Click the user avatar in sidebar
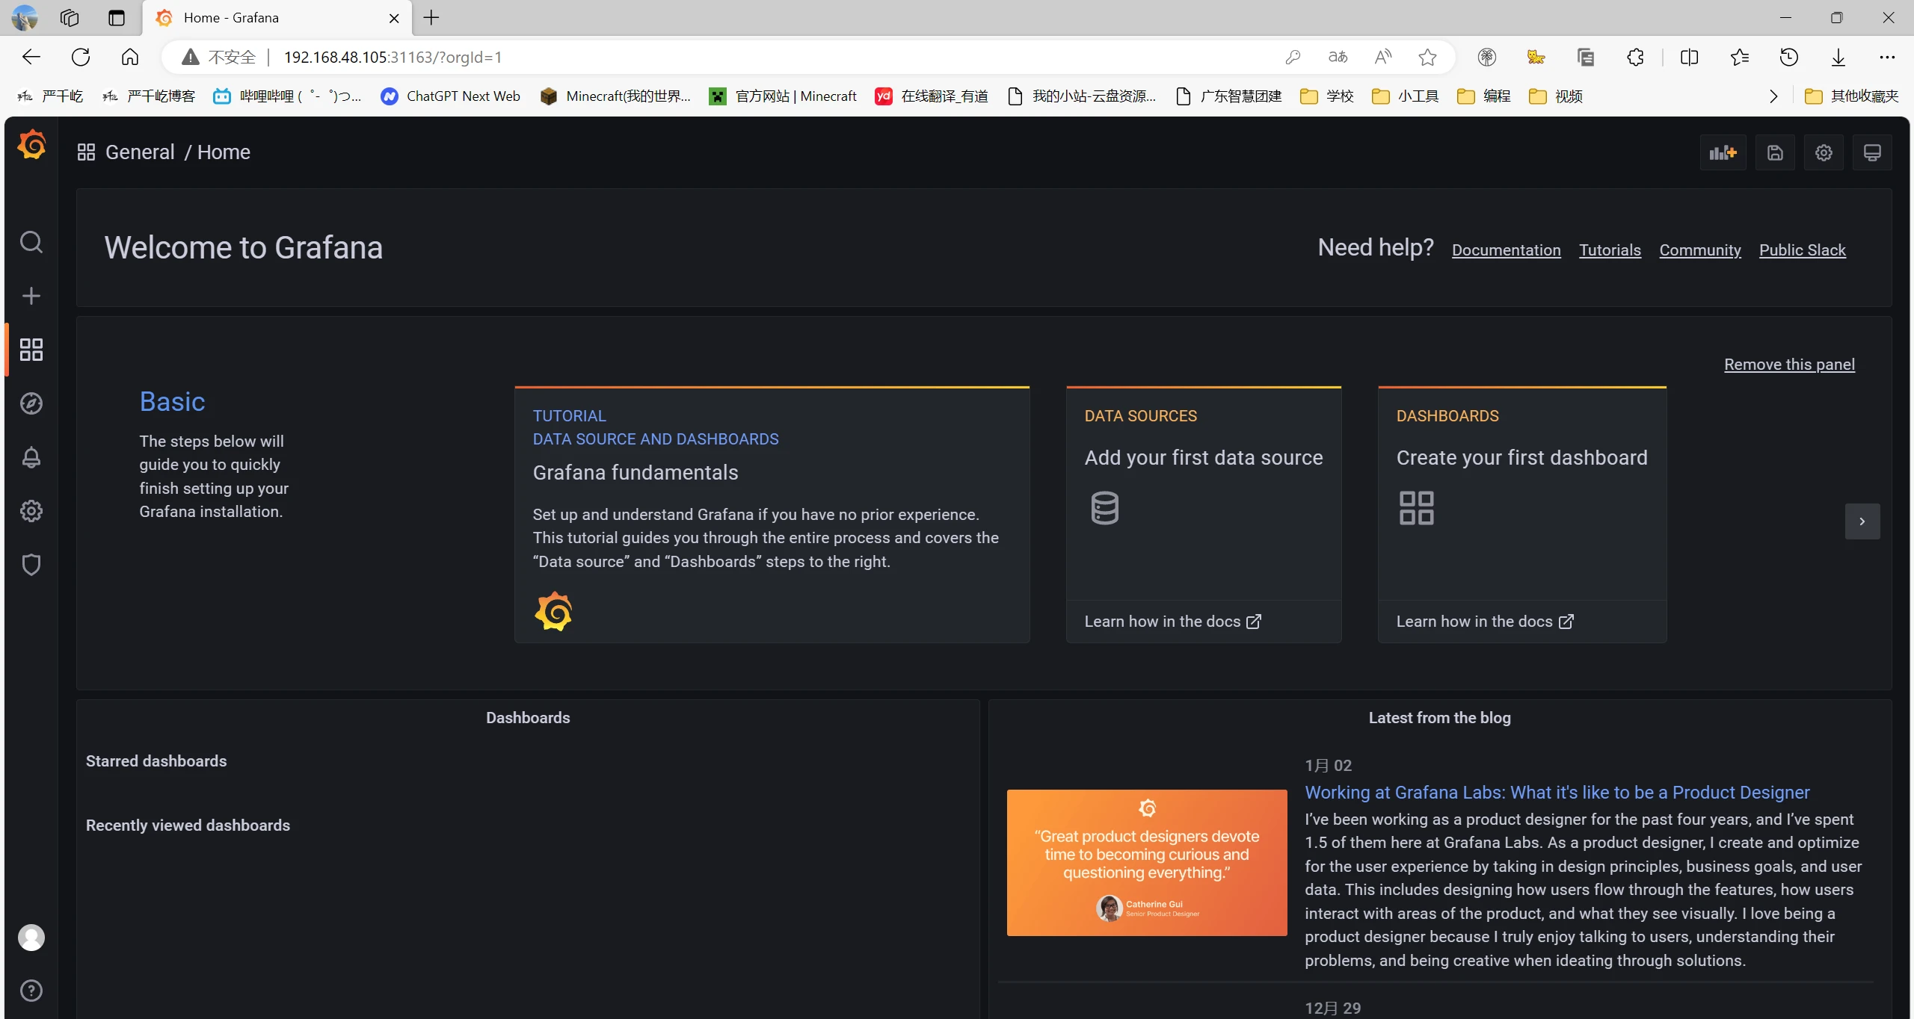The image size is (1914, 1019). click(31, 937)
